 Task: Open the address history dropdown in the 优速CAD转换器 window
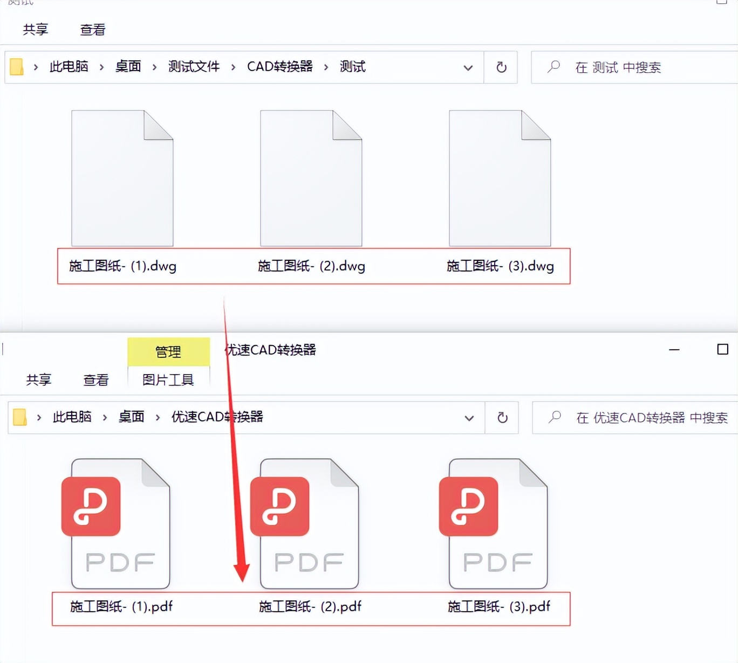(469, 418)
